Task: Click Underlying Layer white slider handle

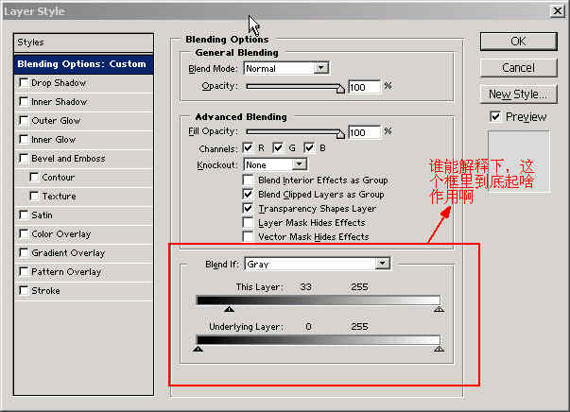Action: point(440,349)
